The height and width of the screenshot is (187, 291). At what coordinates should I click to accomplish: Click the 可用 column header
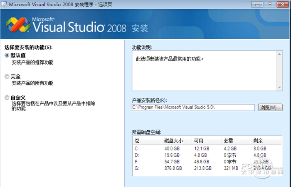point(207,141)
